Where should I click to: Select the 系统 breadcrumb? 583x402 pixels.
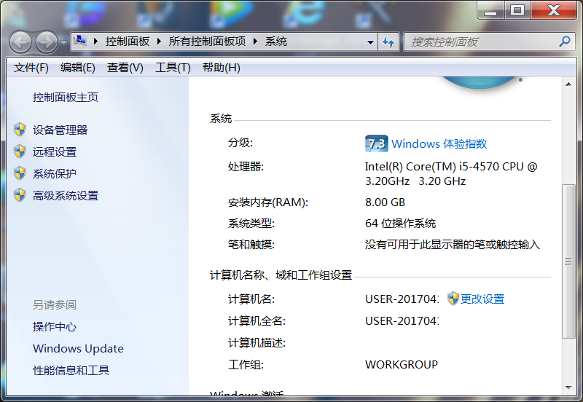coord(276,42)
